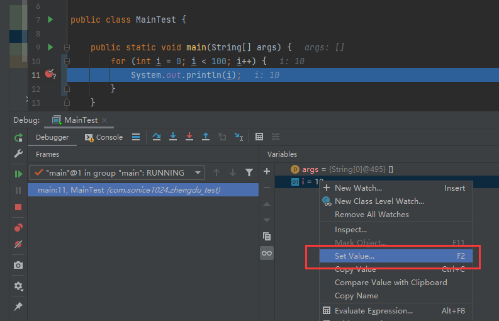Open debugger settings gear menu
The width and height of the screenshot is (499, 321).
click(18, 286)
